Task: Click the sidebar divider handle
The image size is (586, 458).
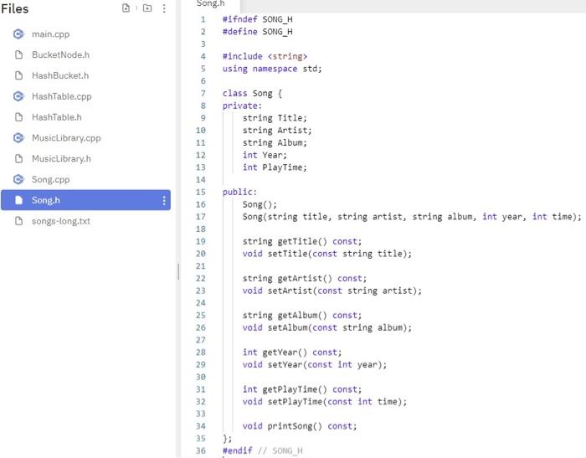Action: tap(178, 271)
